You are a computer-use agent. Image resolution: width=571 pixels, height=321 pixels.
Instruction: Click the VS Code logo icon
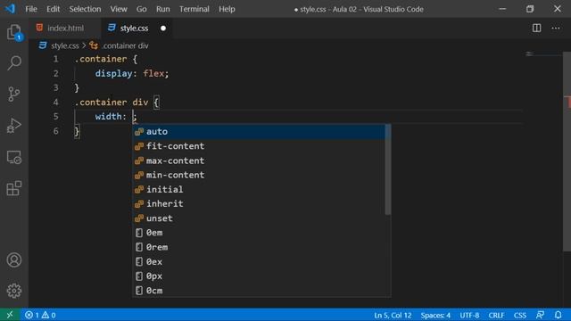[x=10, y=9]
